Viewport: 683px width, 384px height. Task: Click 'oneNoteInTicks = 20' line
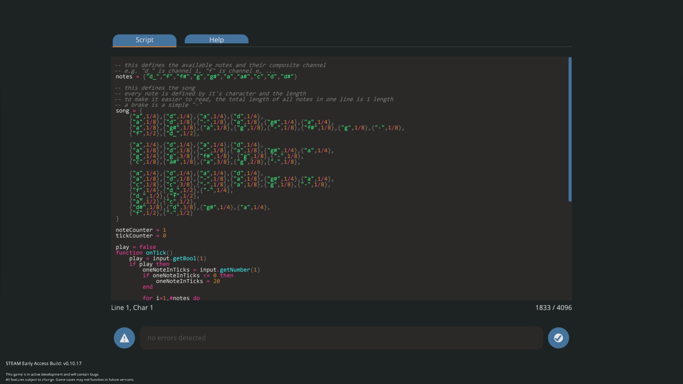pos(188,281)
